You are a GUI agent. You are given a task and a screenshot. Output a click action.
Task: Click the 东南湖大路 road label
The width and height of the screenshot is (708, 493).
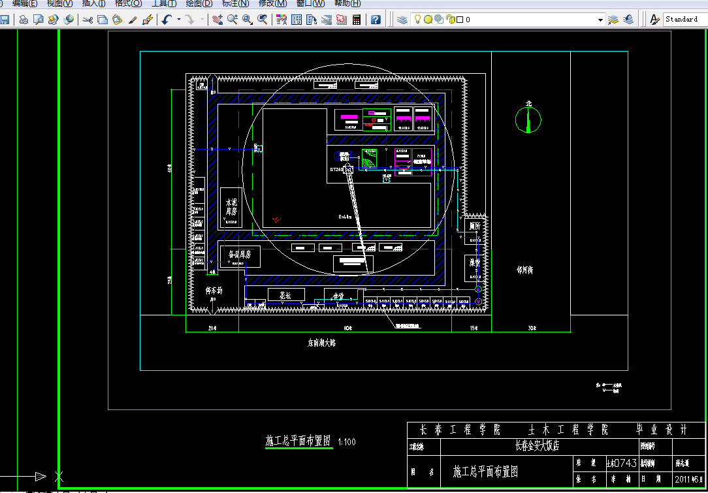click(321, 343)
